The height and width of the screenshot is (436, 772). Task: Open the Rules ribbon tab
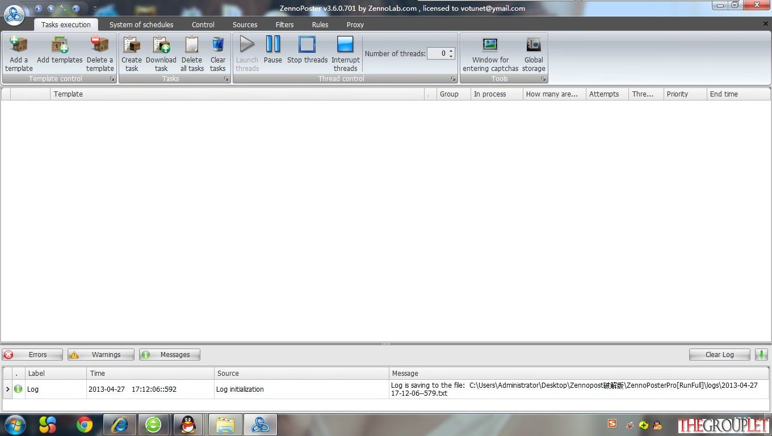pos(320,24)
